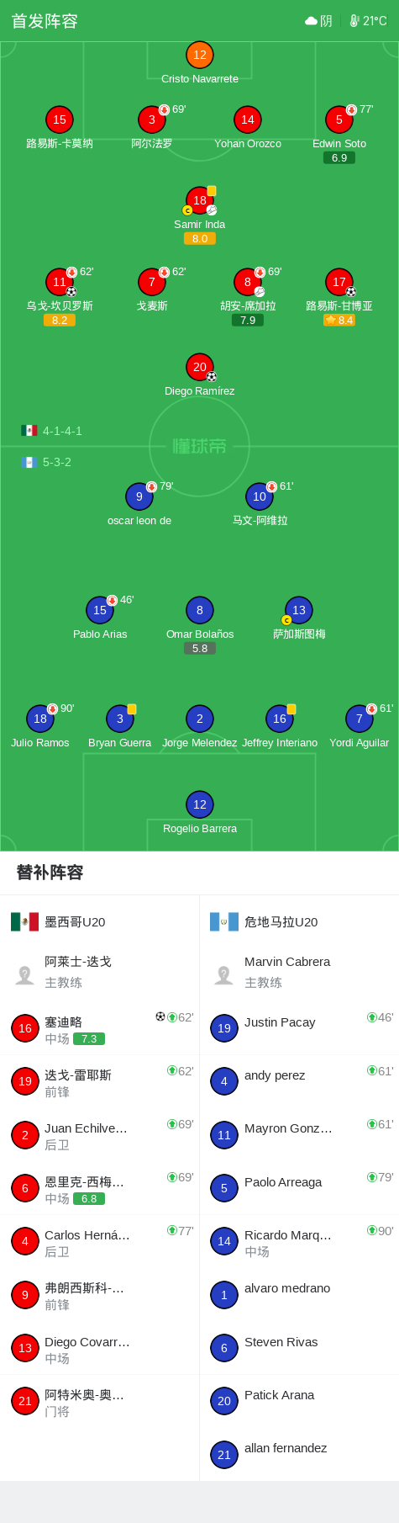Open substitute Justin Pacay's row
Screen dimensions: 399x1523
click(x=299, y=1028)
